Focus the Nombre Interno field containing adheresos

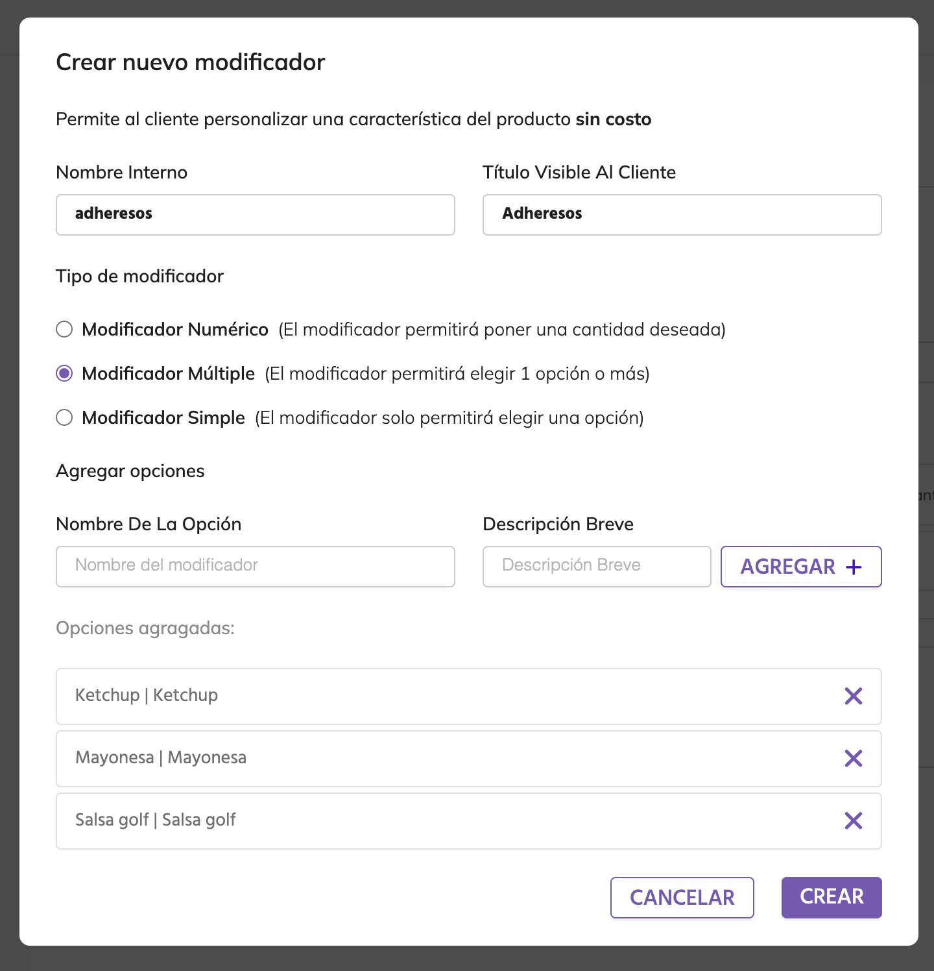coord(255,214)
